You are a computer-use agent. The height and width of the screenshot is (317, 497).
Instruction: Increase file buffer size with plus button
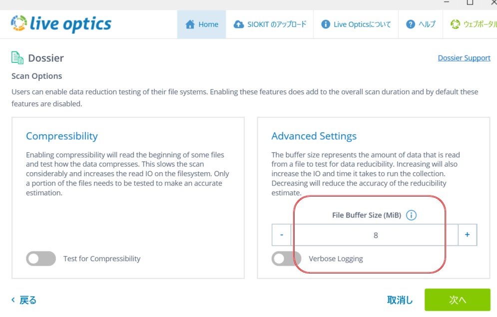[467, 235]
